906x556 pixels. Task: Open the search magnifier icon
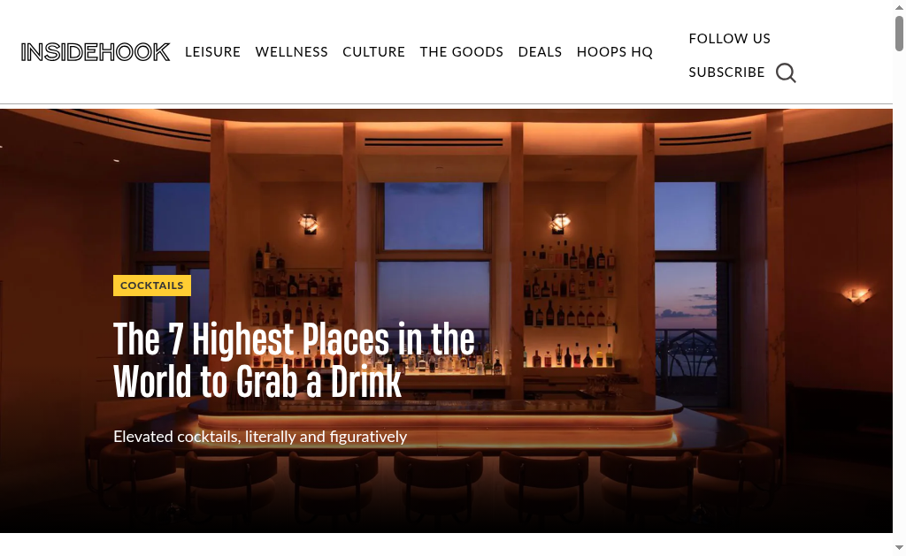coord(786,72)
